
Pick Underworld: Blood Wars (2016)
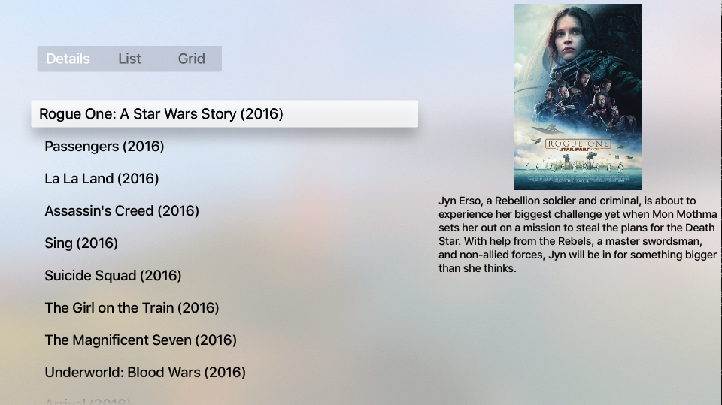145,373
